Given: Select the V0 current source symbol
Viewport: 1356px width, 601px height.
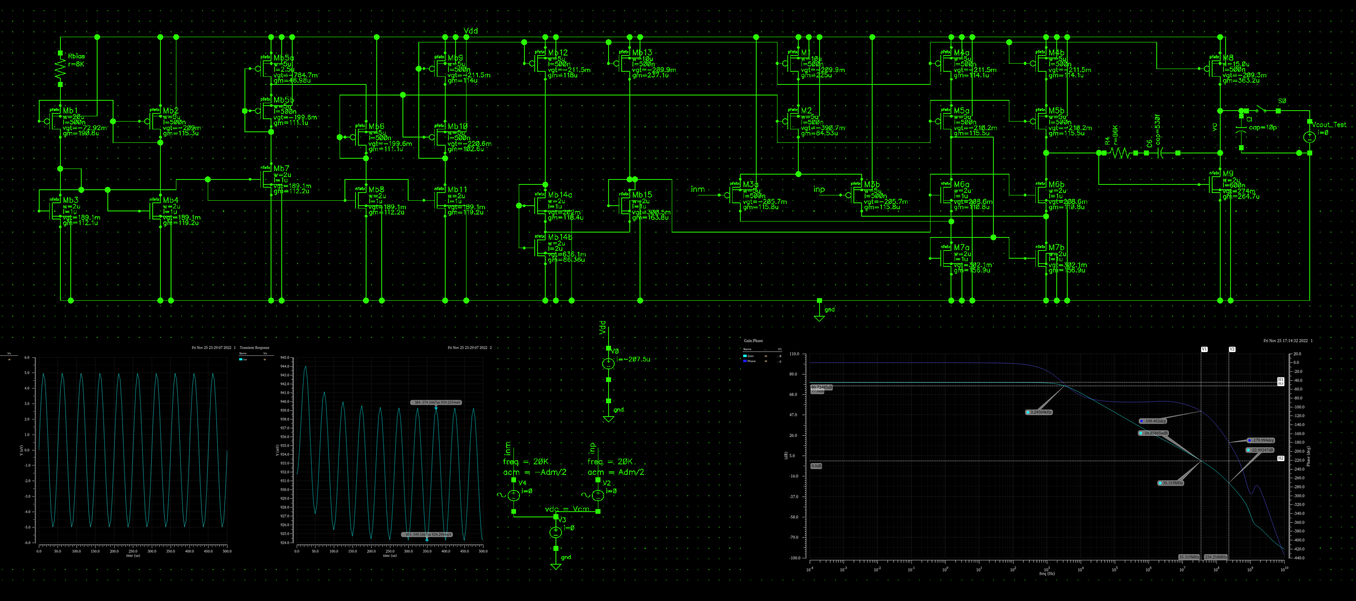Looking at the screenshot, I should (x=608, y=363).
